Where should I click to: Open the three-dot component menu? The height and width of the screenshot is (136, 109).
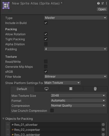(x=106, y=3)
